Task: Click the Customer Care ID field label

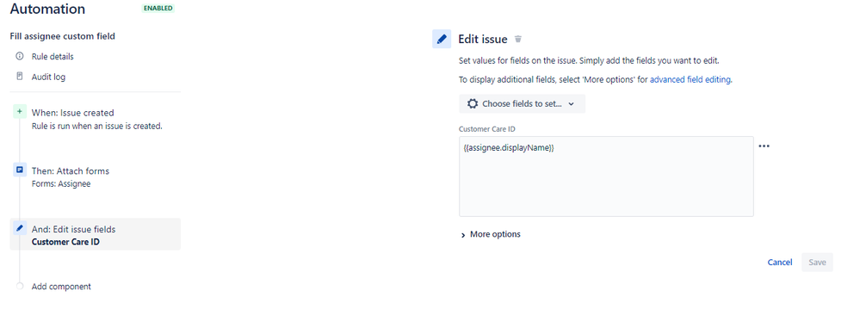Action: (x=487, y=129)
